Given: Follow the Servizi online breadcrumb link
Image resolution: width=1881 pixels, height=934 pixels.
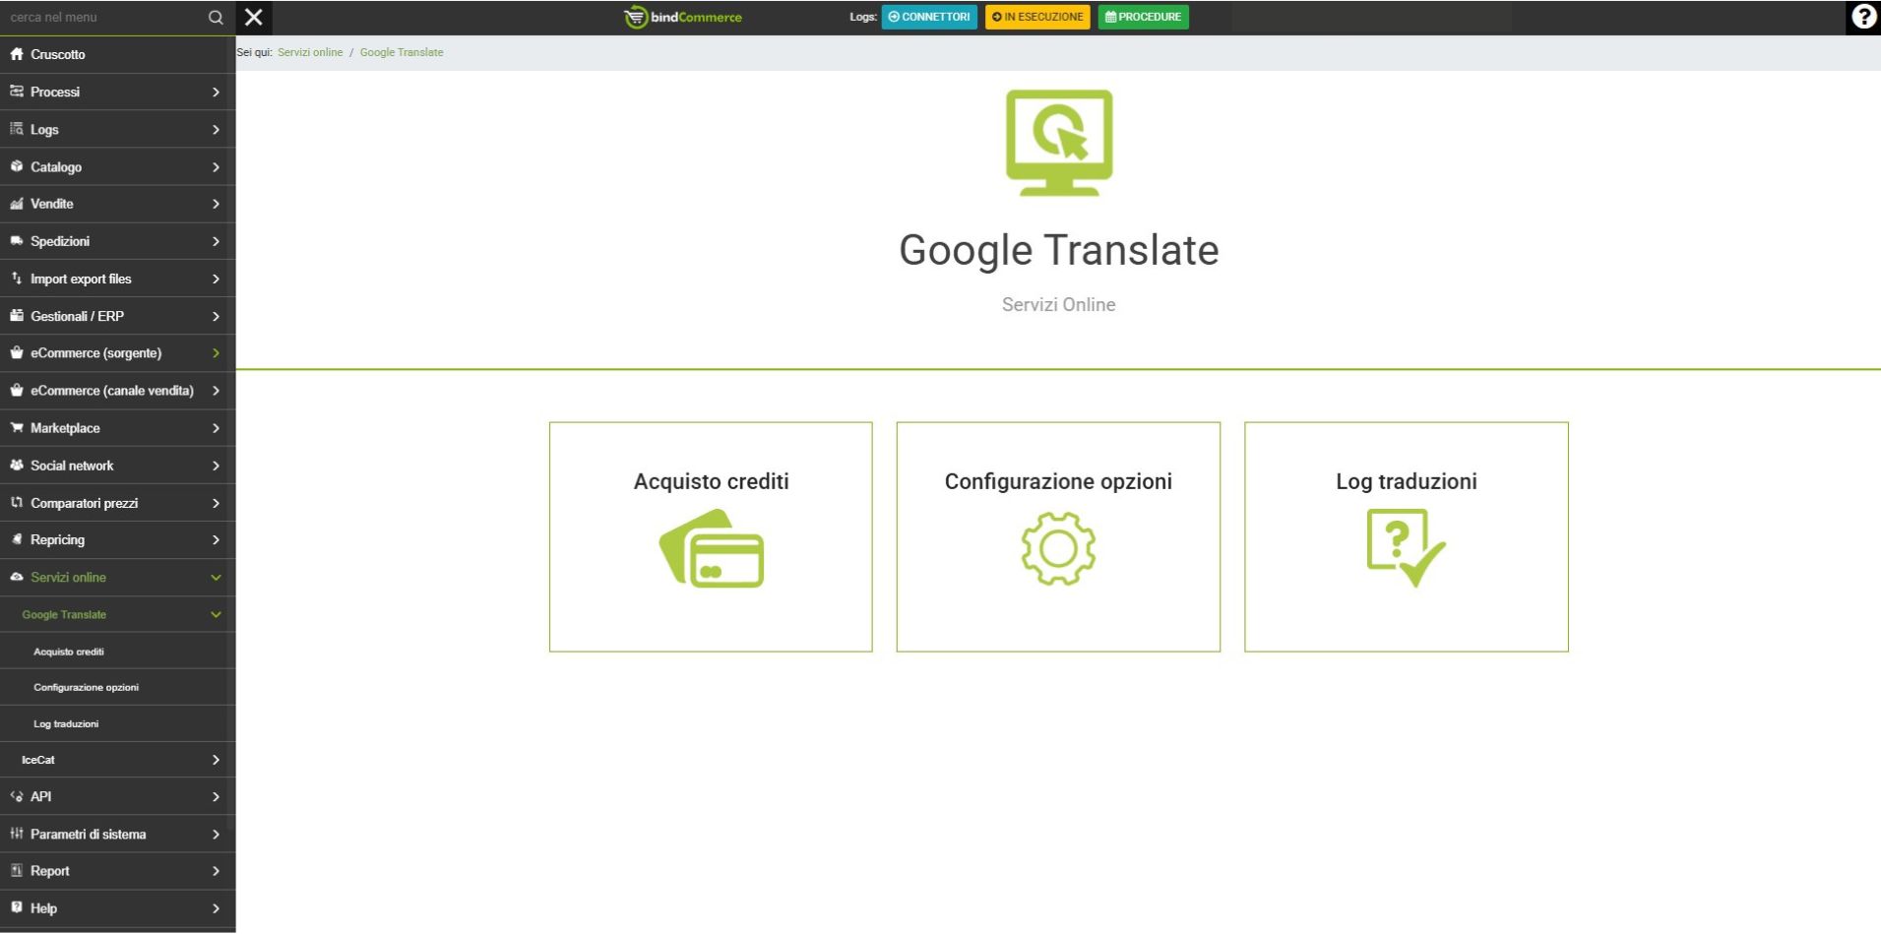Looking at the screenshot, I should (x=310, y=52).
